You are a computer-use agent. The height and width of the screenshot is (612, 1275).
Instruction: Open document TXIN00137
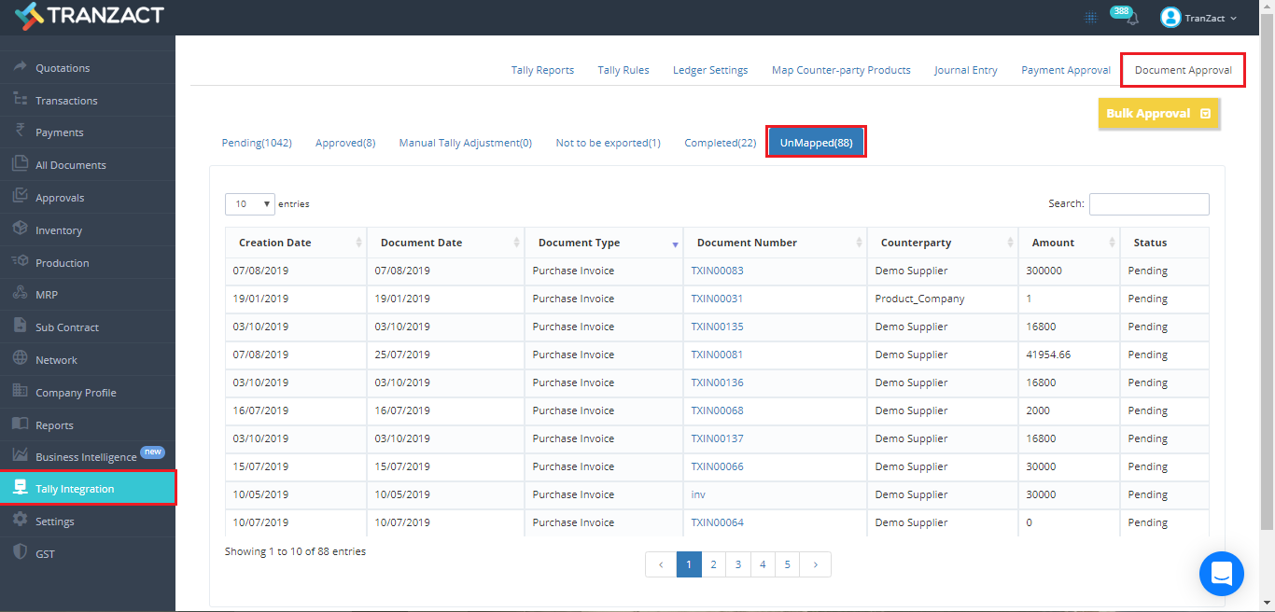point(717,438)
